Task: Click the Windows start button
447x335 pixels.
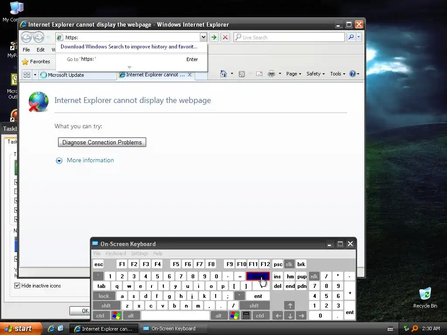Action: click(21, 329)
